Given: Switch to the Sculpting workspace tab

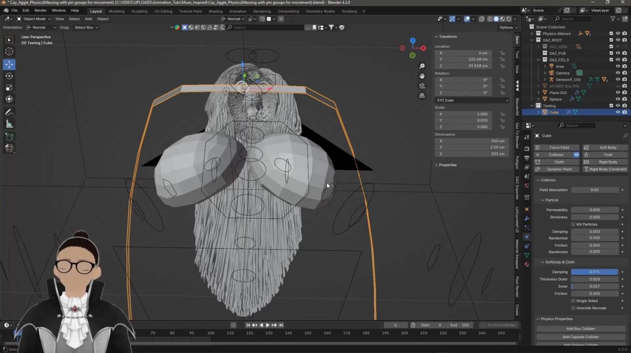Looking at the screenshot, I should (139, 11).
